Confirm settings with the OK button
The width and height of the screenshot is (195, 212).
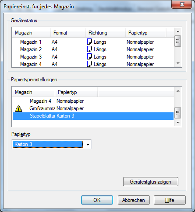click(97, 200)
